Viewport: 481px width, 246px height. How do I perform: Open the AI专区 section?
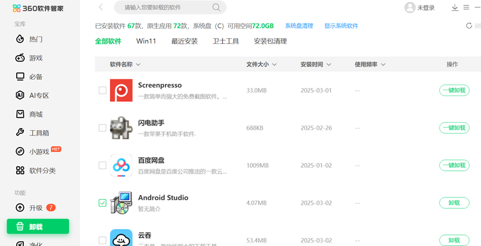click(32, 96)
